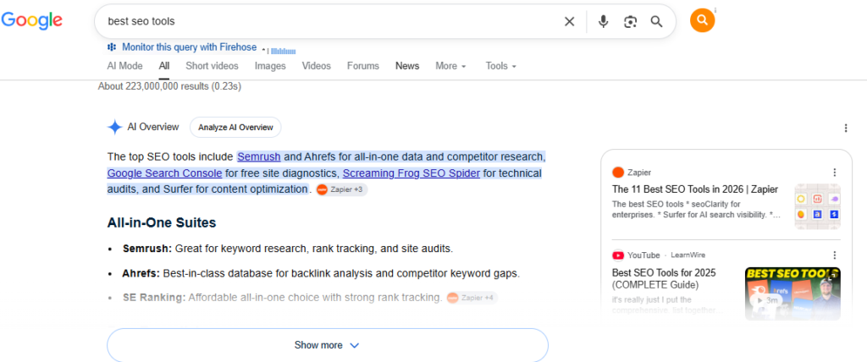Switch to the AI Mode tab

(124, 66)
